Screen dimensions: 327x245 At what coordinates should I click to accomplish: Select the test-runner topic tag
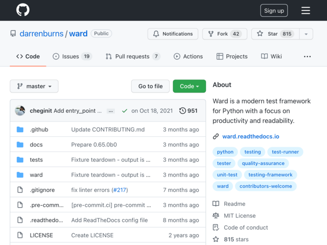tap(285, 152)
